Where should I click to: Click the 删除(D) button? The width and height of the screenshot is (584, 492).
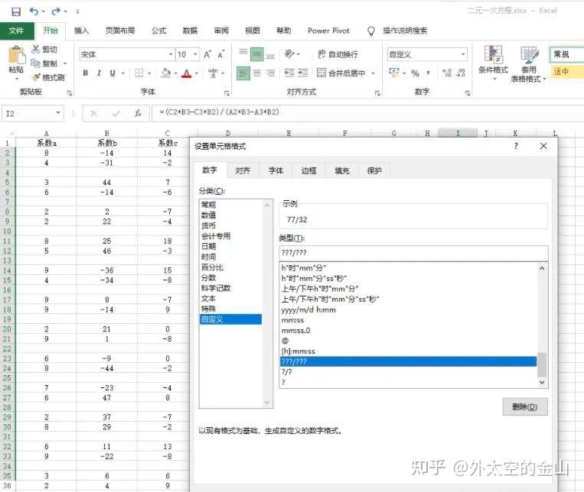(x=525, y=406)
